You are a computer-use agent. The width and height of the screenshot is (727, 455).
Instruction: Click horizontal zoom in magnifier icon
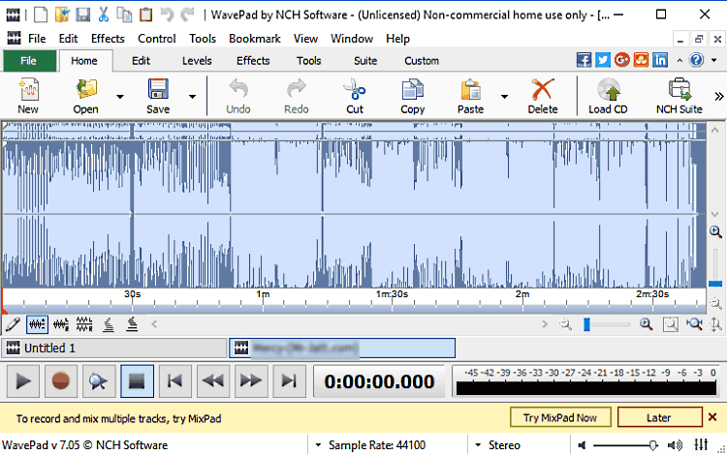(x=646, y=324)
